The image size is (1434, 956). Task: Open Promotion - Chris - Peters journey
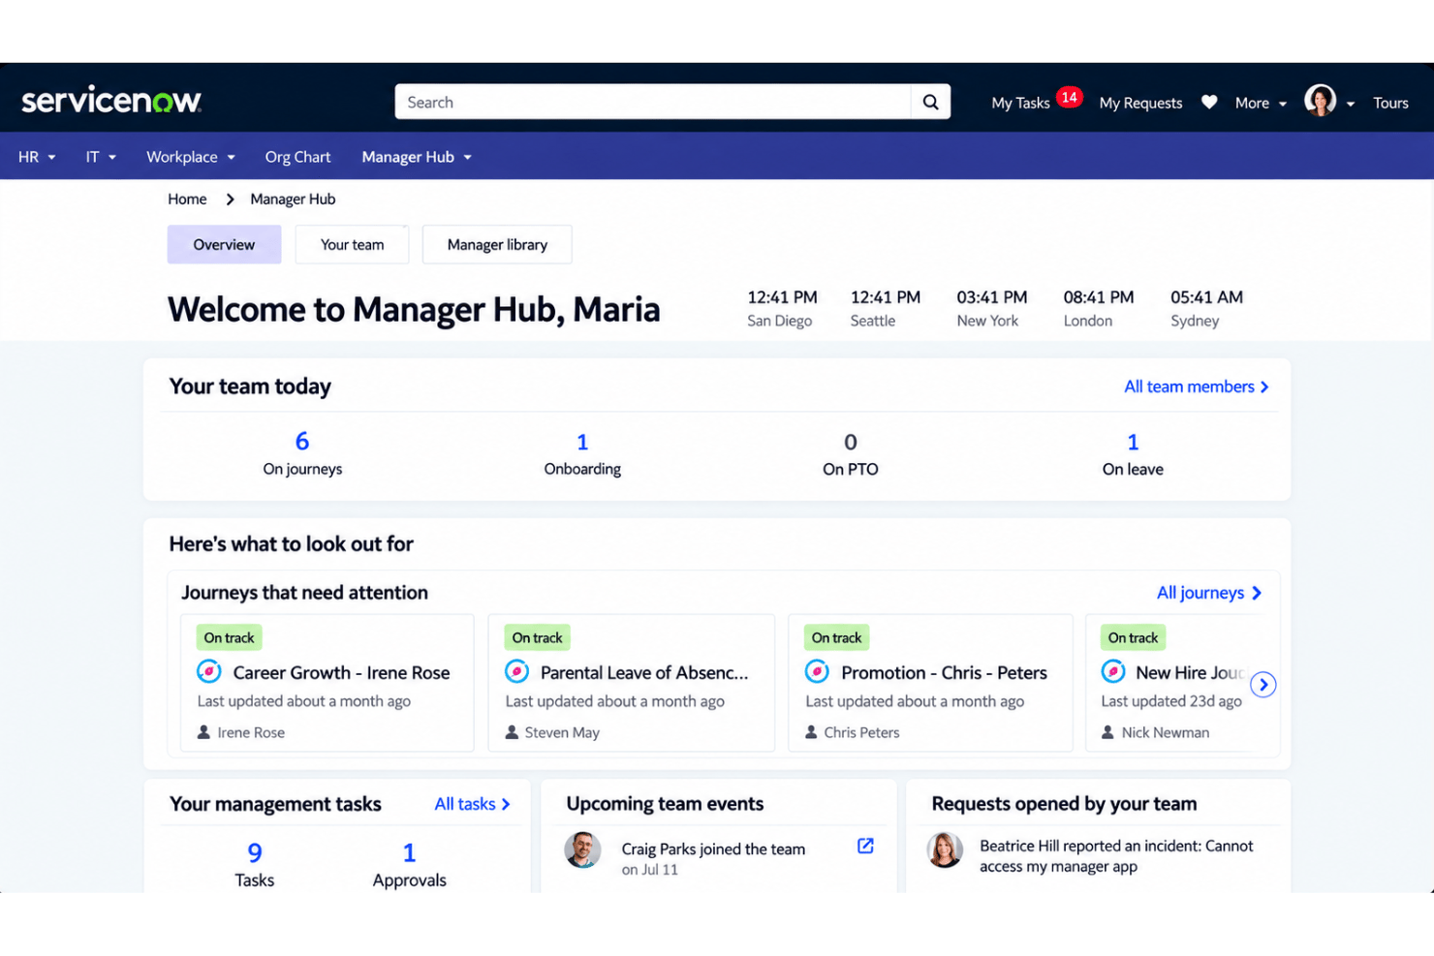944,672
